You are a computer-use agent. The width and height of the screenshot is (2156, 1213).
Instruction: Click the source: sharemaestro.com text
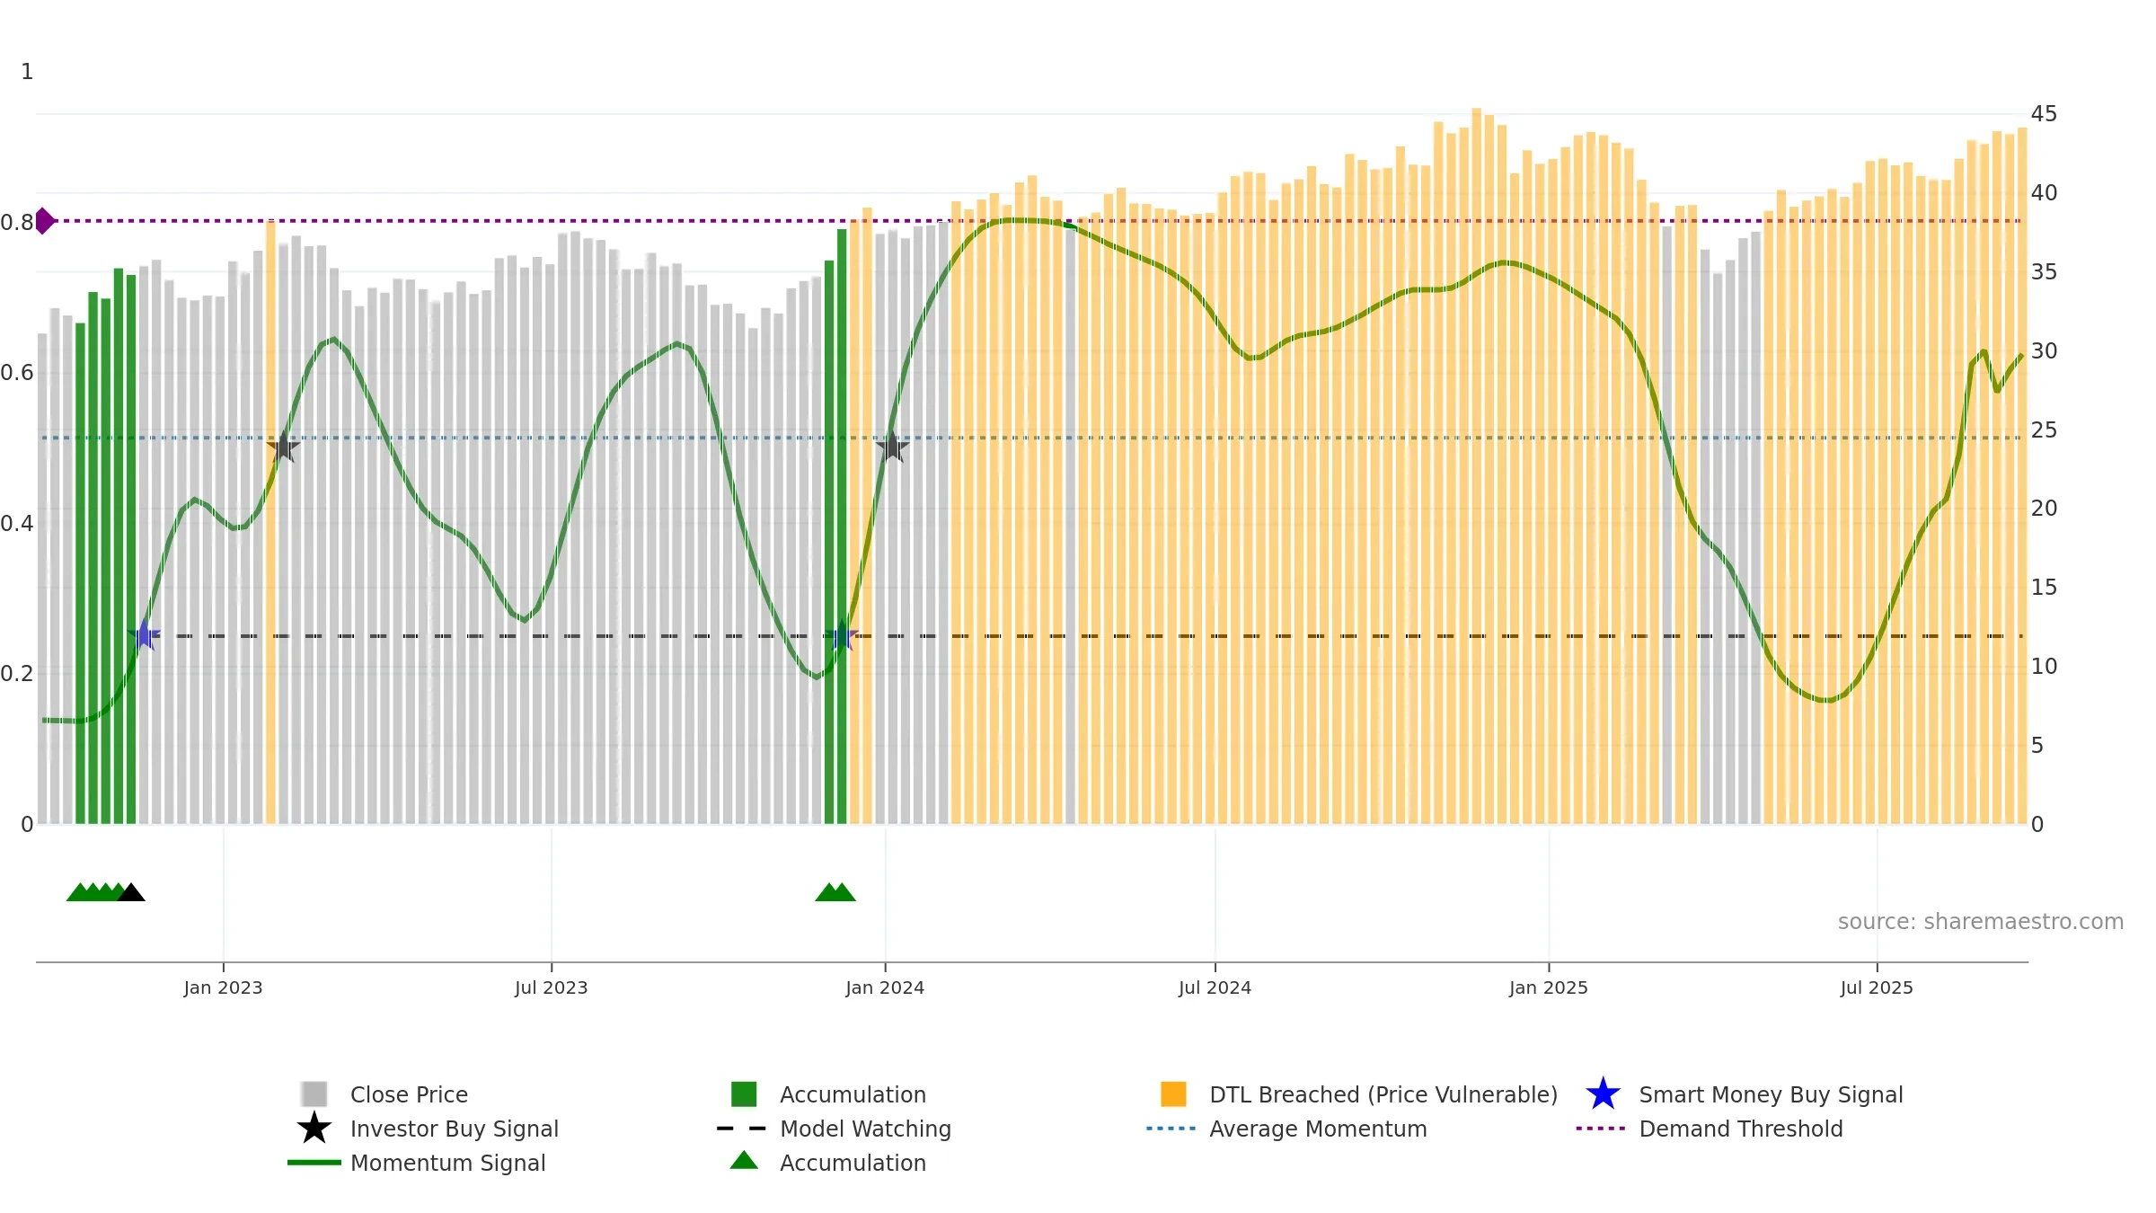pos(1980,922)
